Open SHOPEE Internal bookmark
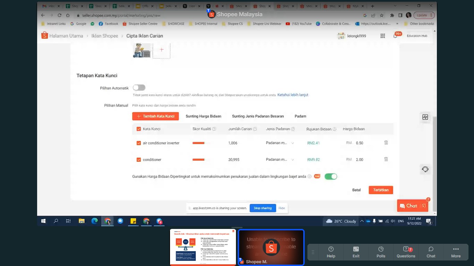 coord(203,24)
